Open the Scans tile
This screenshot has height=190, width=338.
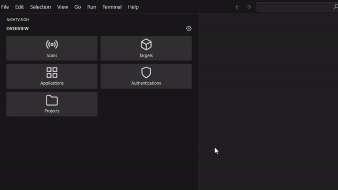tap(52, 48)
